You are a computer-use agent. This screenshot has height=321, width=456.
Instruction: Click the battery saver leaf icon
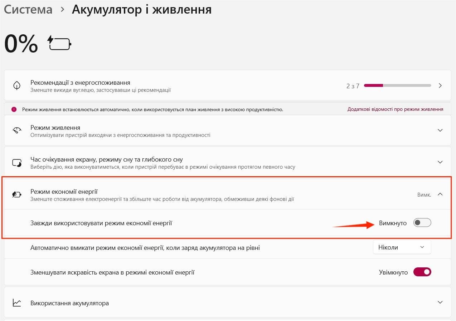16,195
